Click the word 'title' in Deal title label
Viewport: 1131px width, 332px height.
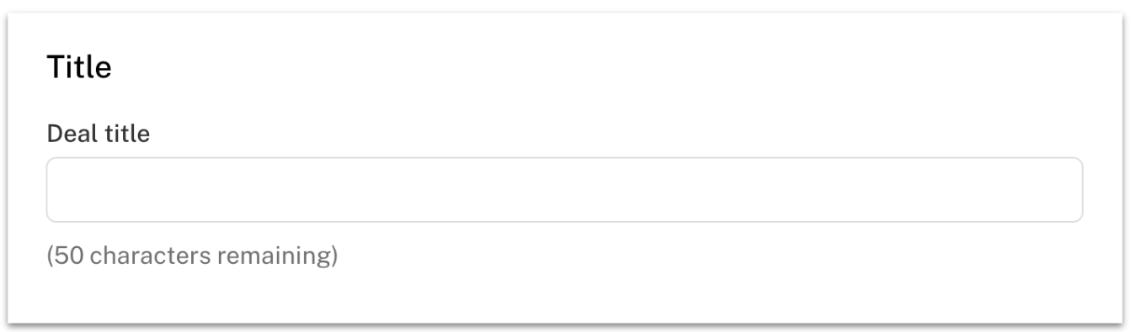(123, 134)
